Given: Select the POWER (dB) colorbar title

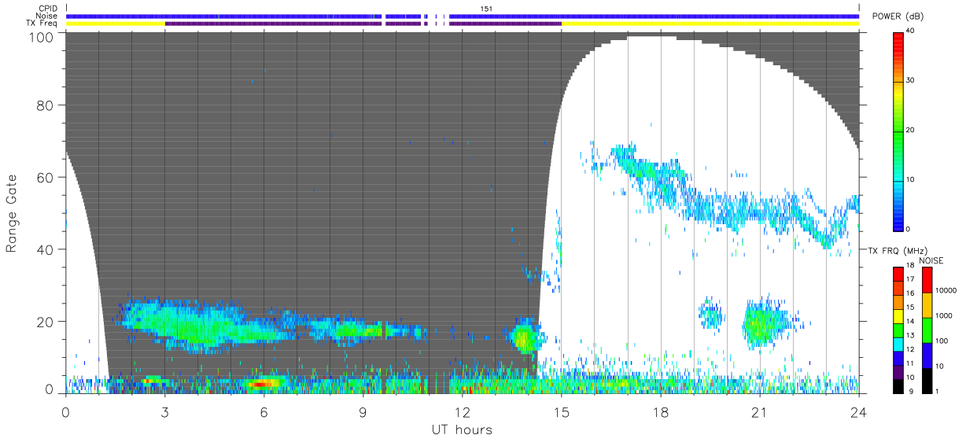Looking at the screenshot, I should pyautogui.click(x=898, y=17).
